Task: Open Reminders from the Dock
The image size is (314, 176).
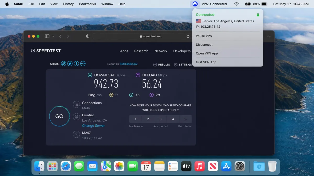Action: [173, 166]
